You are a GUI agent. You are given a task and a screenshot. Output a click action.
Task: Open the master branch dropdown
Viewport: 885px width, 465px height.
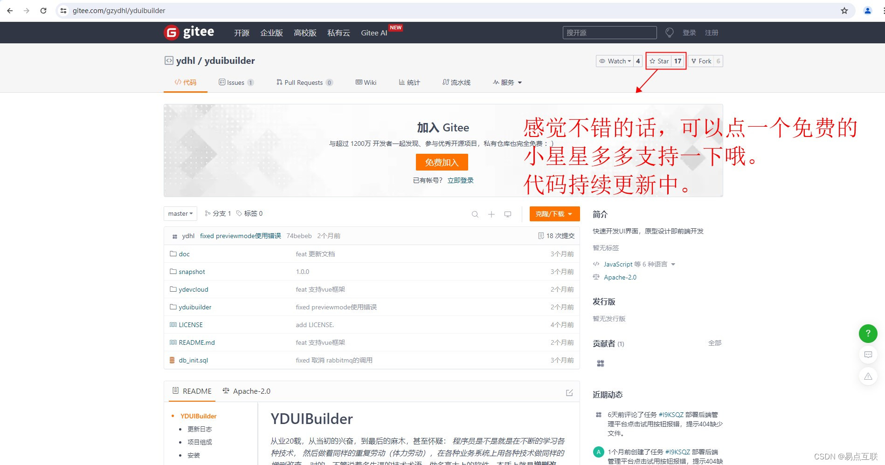pyautogui.click(x=180, y=213)
